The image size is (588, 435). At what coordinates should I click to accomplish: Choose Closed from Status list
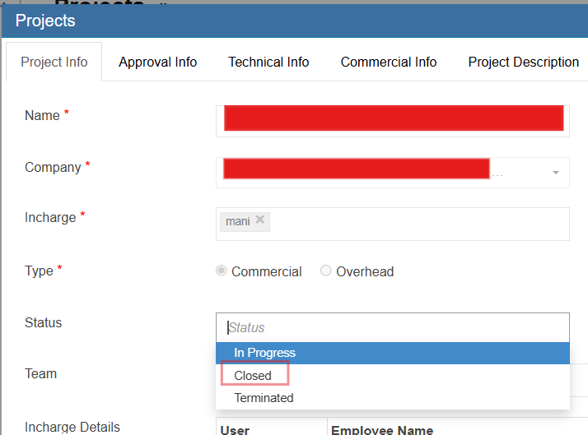(253, 376)
